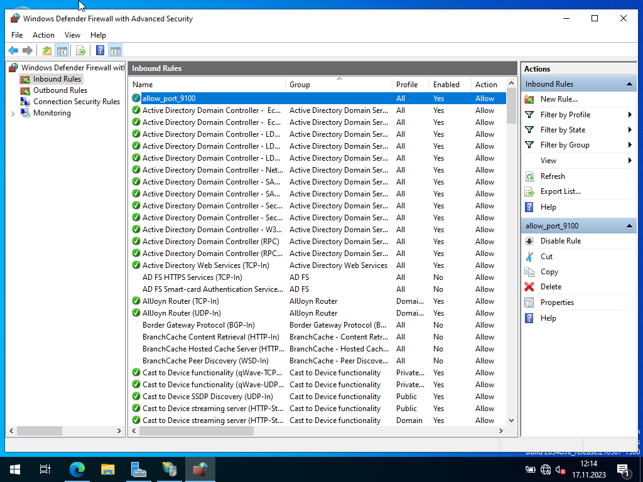
Task: Click Delete with the red X icon
Action: point(551,287)
